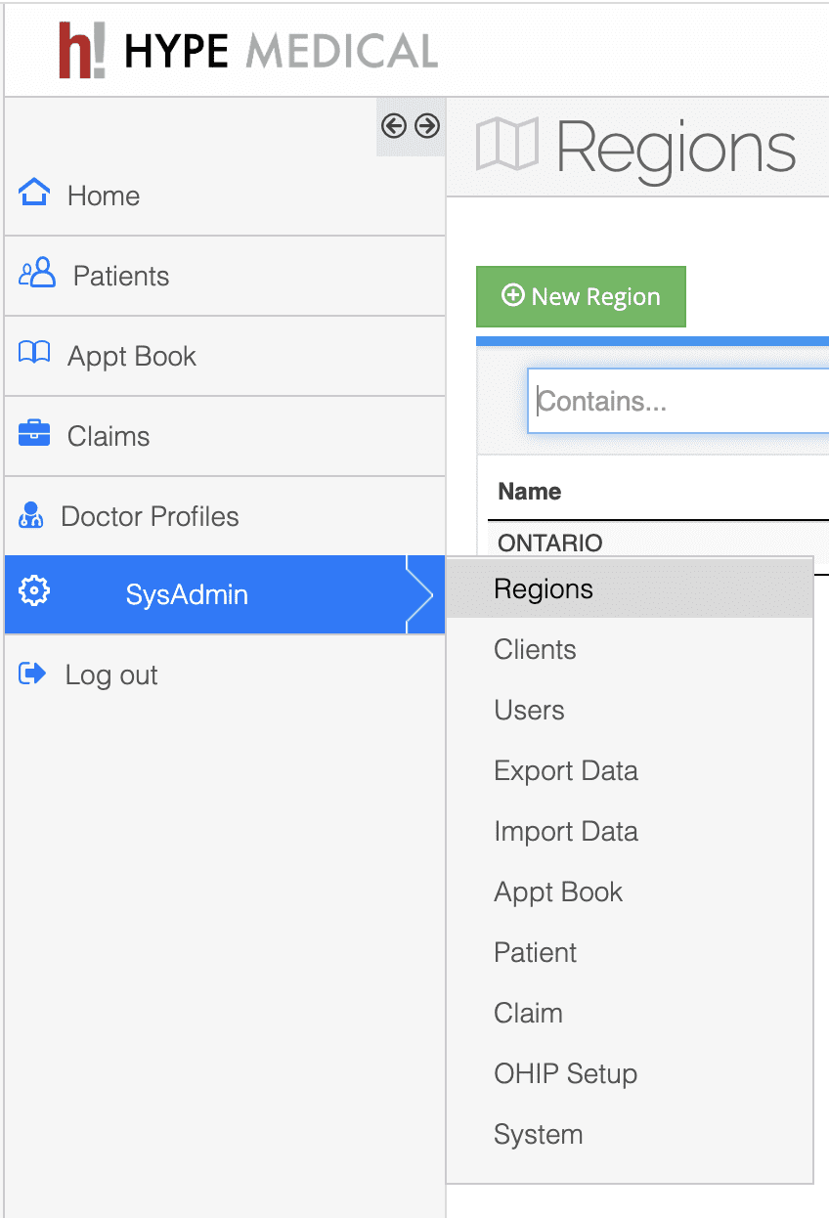The width and height of the screenshot is (829, 1218).
Task: Choose Export Data in SysAdmin submenu
Action: 630,771
